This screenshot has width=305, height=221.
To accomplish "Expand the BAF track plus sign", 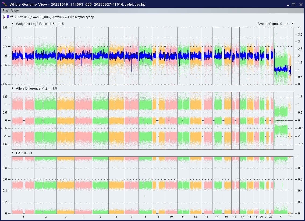I will tap(13, 153).
